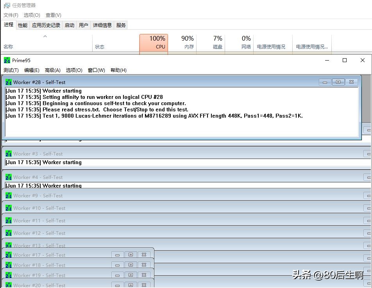This screenshot has width=372, height=288.
Task: Switch to the 应用历史记录 tab
Action: click(x=46, y=25)
